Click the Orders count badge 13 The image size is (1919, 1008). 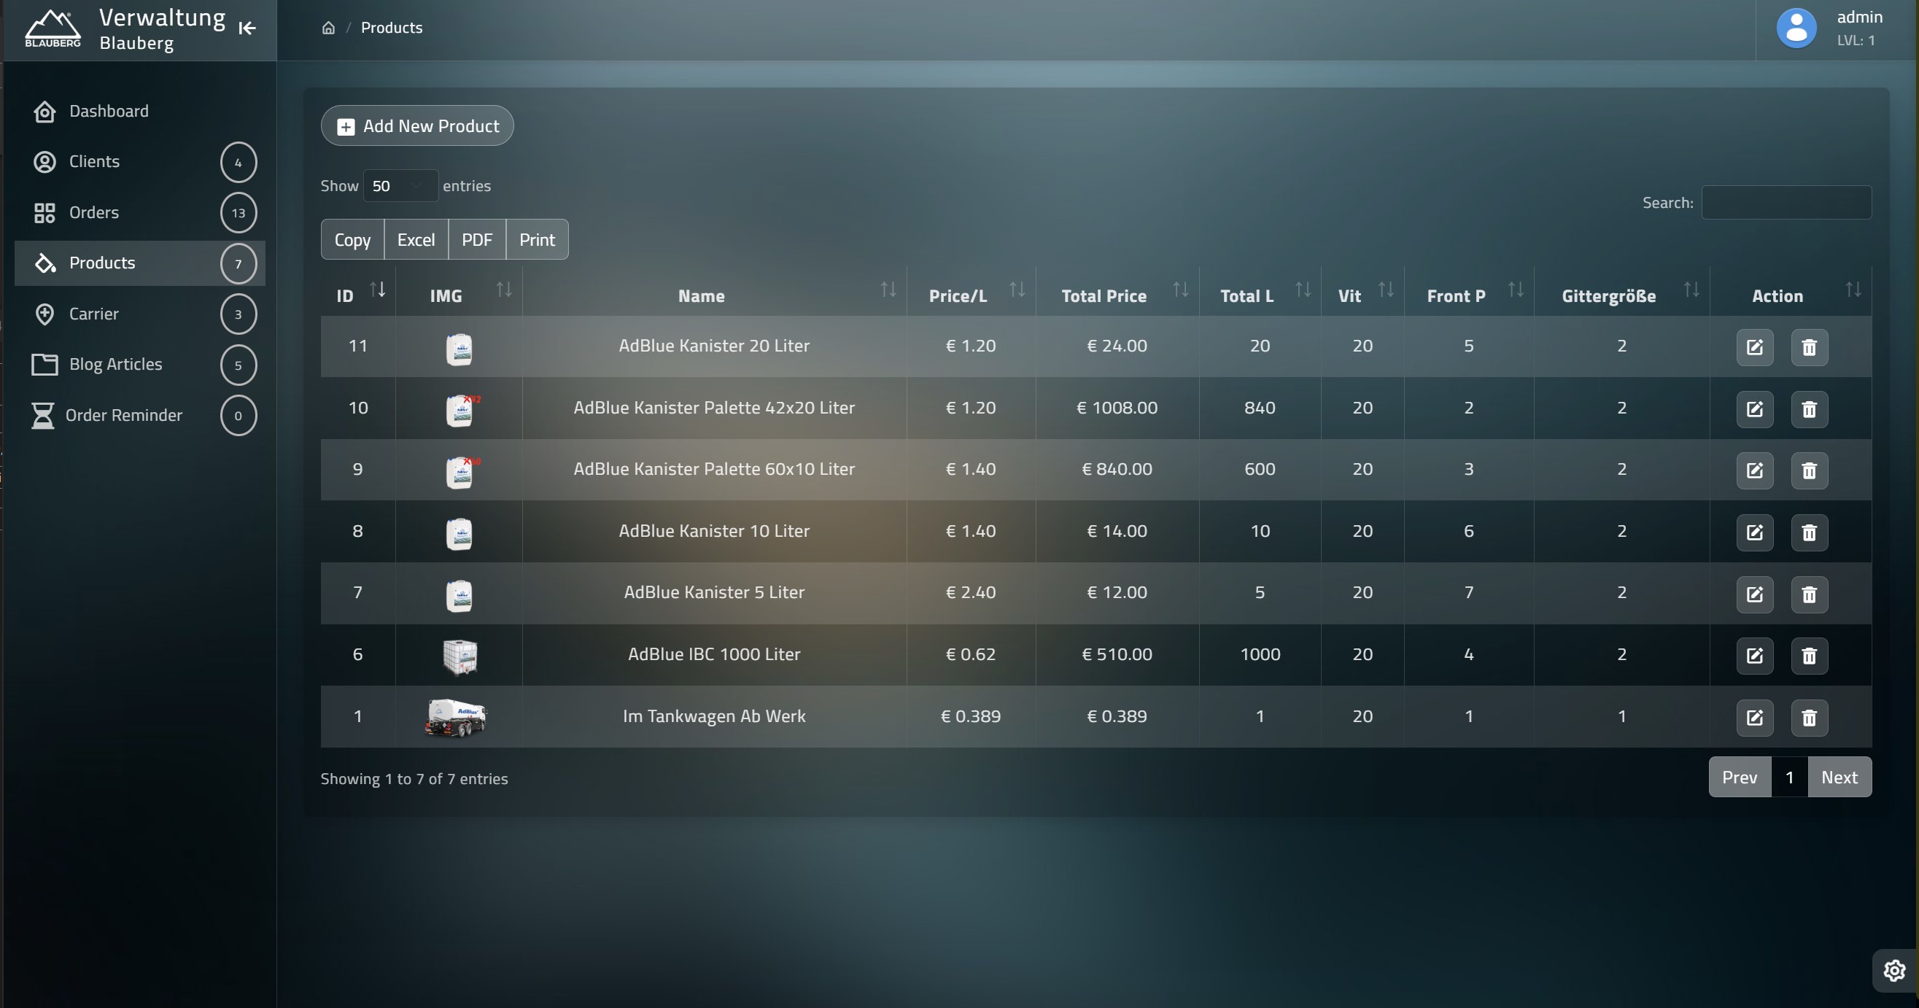(x=239, y=213)
